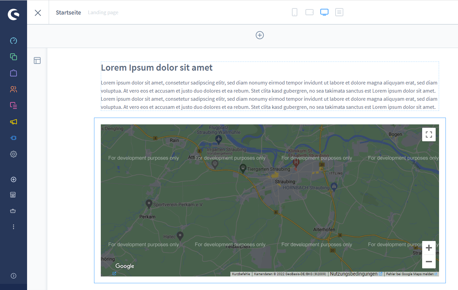Click the Kartendaten 2022 GeoBasis attribution text
This screenshot has height=290, width=458.
290,274
